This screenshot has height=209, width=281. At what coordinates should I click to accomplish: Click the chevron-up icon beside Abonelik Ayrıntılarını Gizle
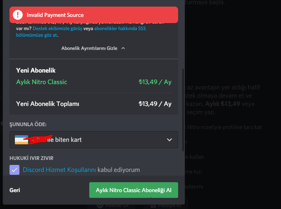click(123, 48)
